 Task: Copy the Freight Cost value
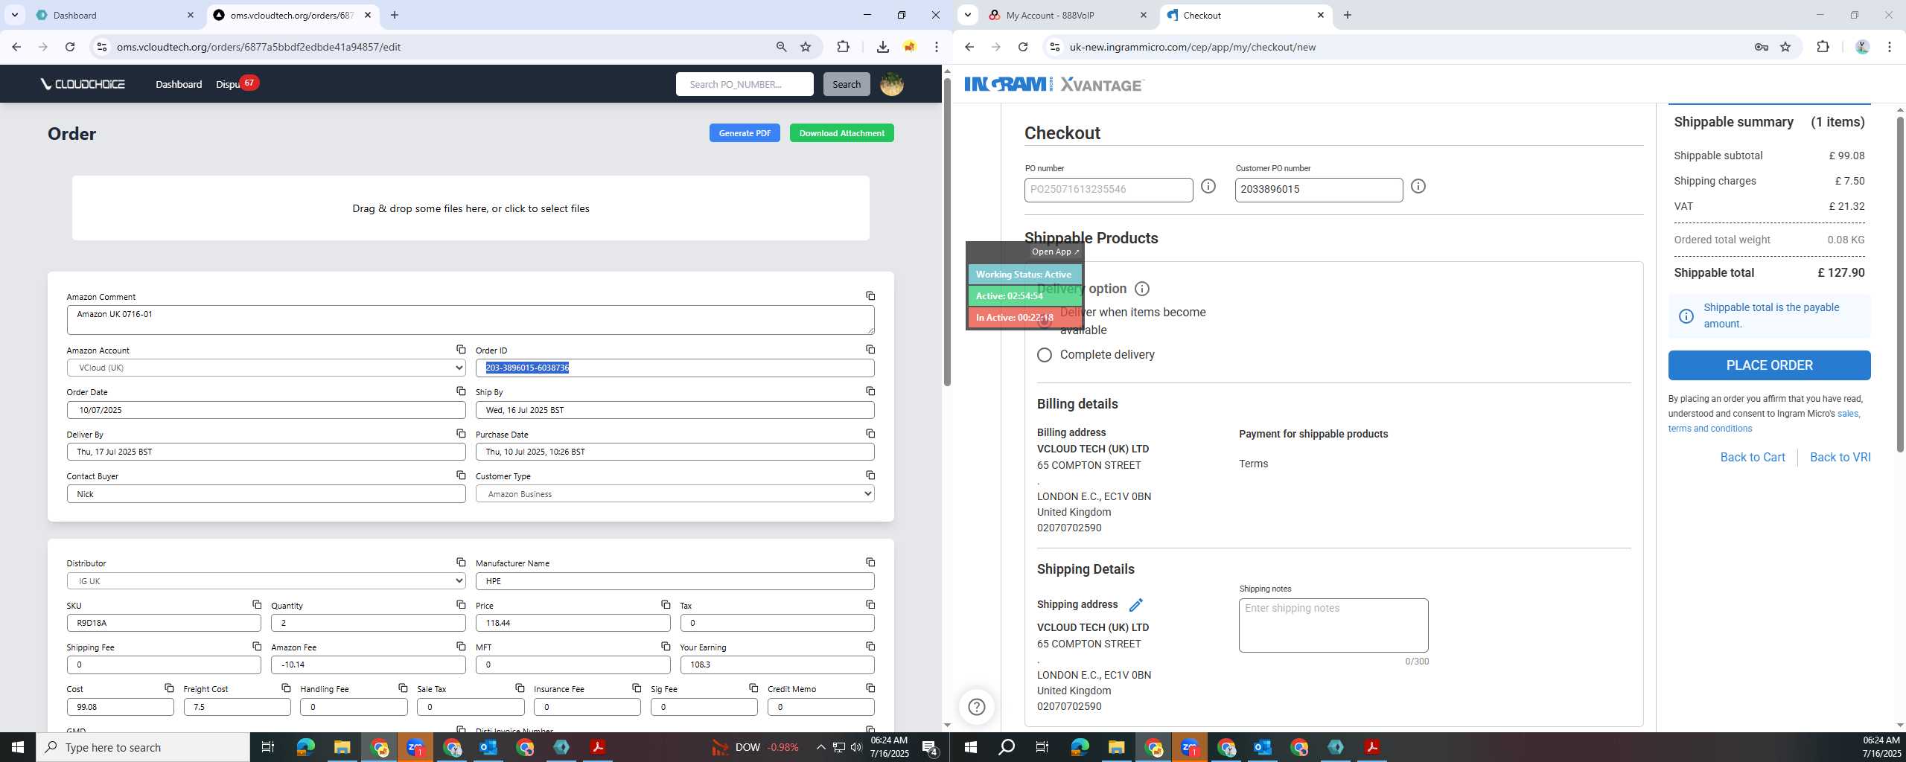pos(286,688)
